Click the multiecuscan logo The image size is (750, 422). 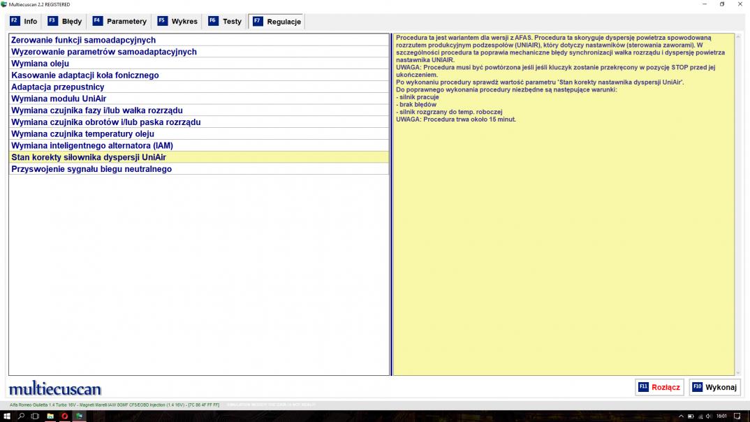(55, 388)
